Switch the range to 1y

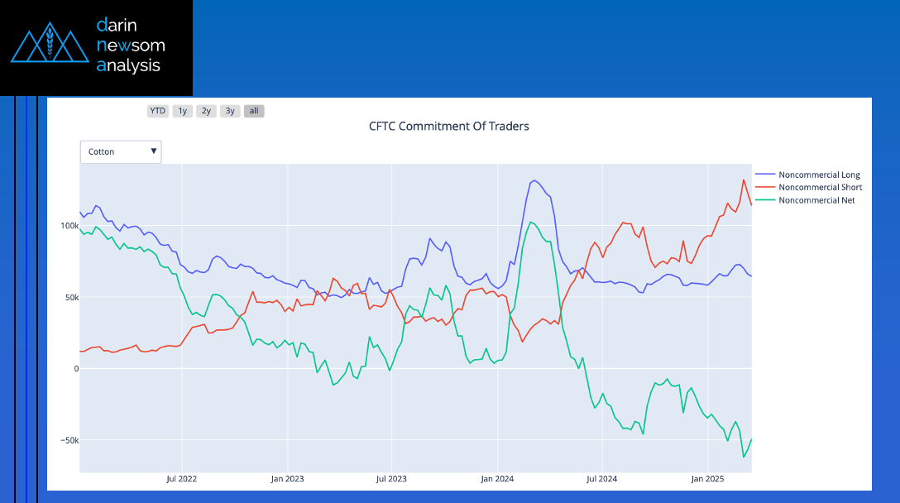(x=183, y=111)
